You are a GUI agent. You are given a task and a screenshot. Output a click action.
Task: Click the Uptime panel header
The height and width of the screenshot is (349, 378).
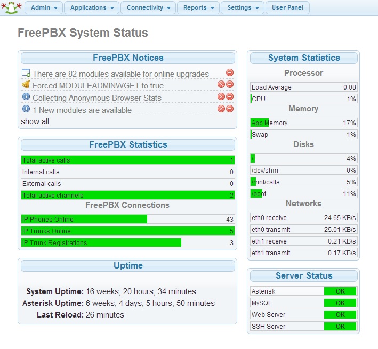128,266
